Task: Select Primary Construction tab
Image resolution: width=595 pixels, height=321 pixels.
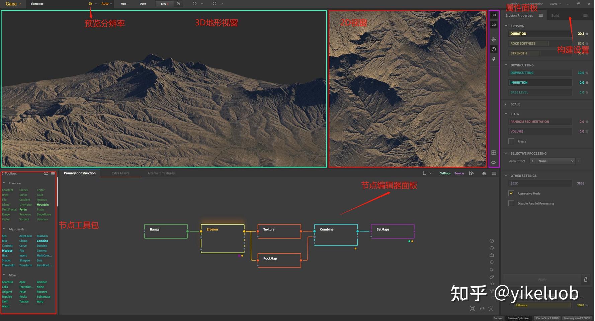Action: click(x=80, y=173)
